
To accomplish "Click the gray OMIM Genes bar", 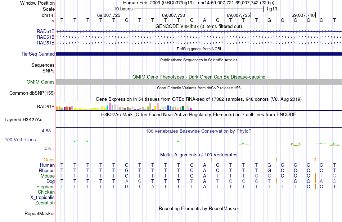I will tap(199, 82).
